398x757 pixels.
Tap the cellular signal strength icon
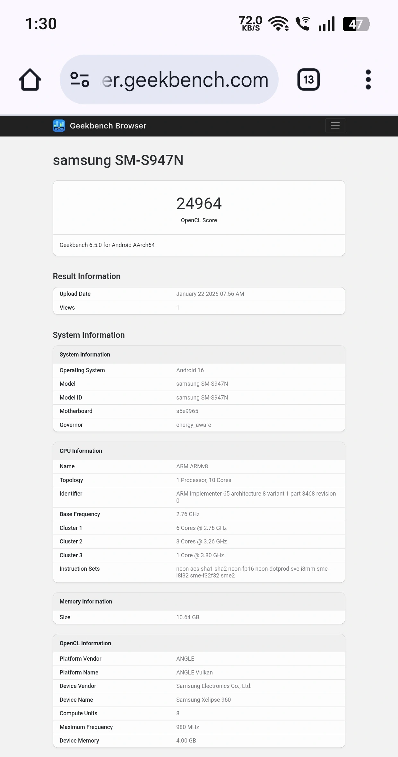326,23
